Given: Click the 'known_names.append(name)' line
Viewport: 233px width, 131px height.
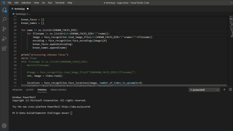Looking at the screenshot, I should [x=50, y=48].
